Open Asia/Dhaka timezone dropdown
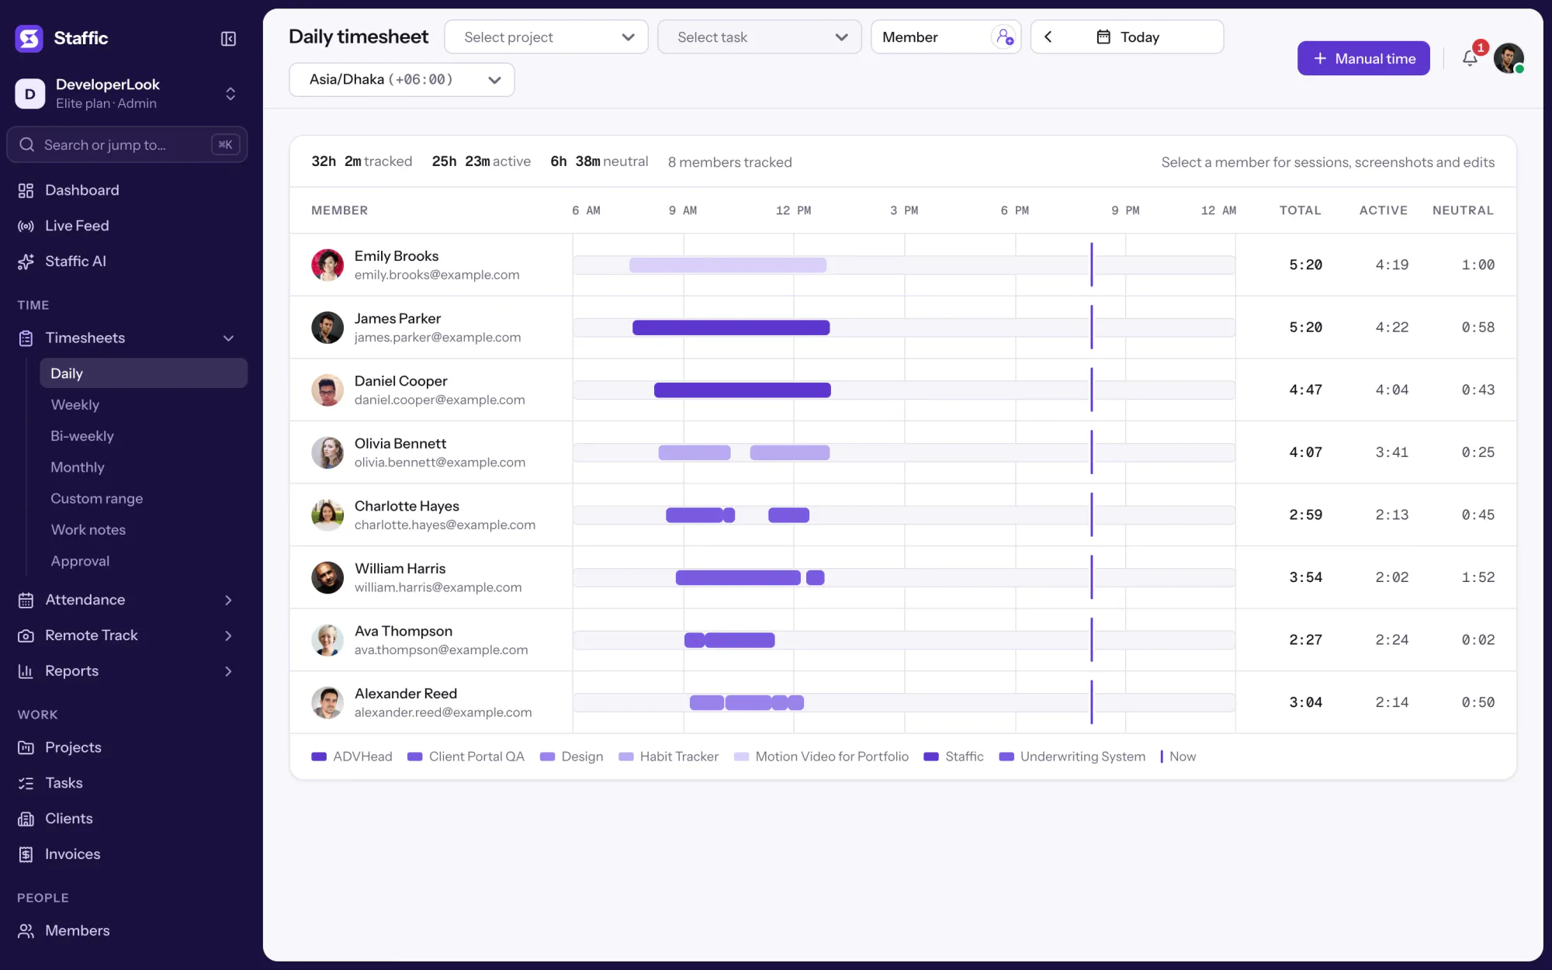The width and height of the screenshot is (1552, 970). [x=402, y=80]
